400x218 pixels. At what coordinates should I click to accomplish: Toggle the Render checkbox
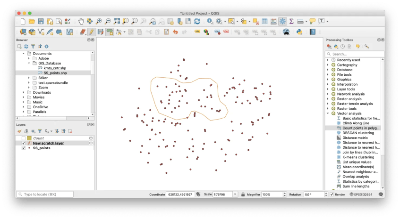332,194
